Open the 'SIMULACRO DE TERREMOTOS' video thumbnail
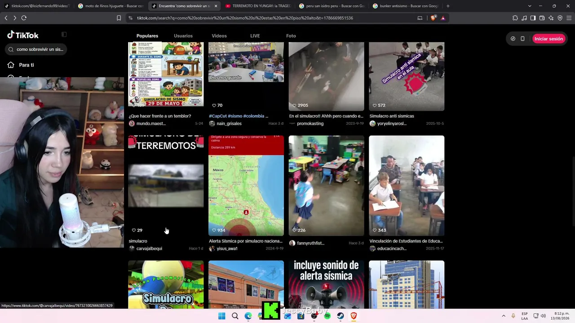The image size is (575, 323). (166, 186)
